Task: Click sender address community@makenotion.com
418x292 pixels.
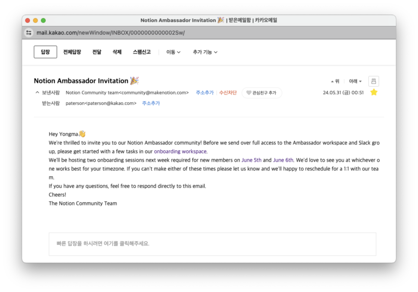Action: (153, 93)
